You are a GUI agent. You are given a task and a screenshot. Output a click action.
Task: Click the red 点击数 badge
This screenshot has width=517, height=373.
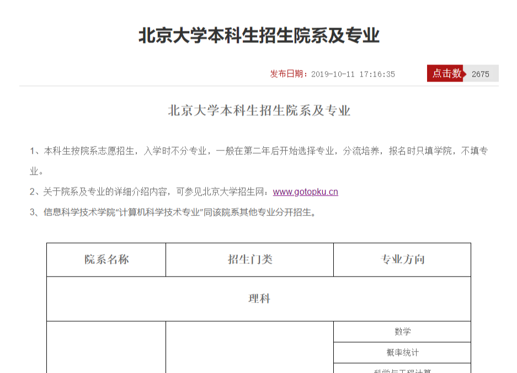point(446,73)
